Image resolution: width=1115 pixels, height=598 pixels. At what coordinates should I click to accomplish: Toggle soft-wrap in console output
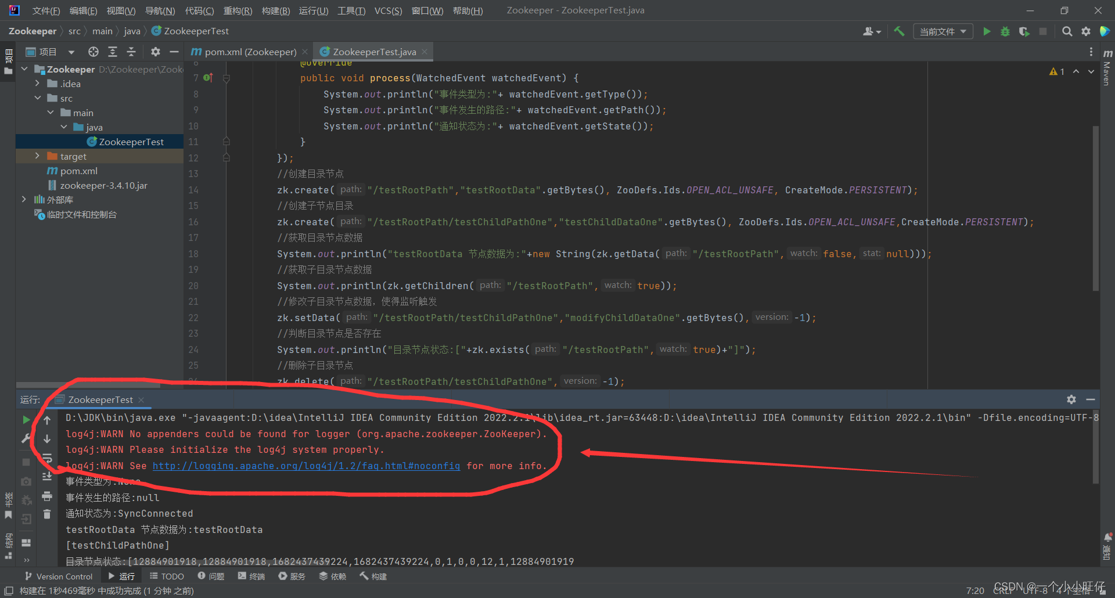(x=47, y=458)
